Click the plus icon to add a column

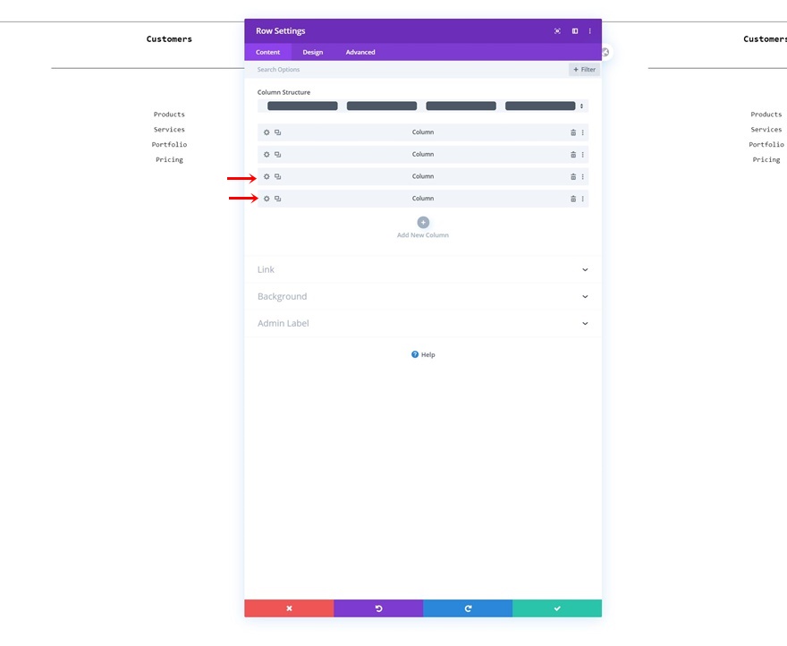[x=423, y=223]
